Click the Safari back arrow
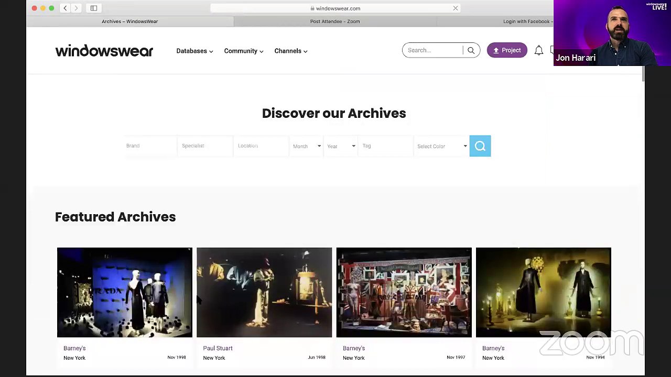Viewport: 671px width, 377px height. click(x=65, y=8)
